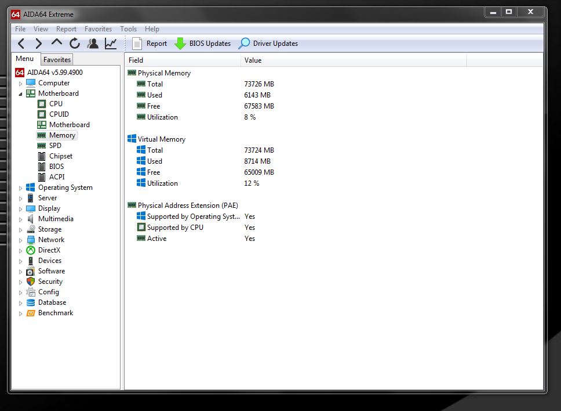
Task: Select the 73726 MB total value
Action: pyautogui.click(x=259, y=84)
